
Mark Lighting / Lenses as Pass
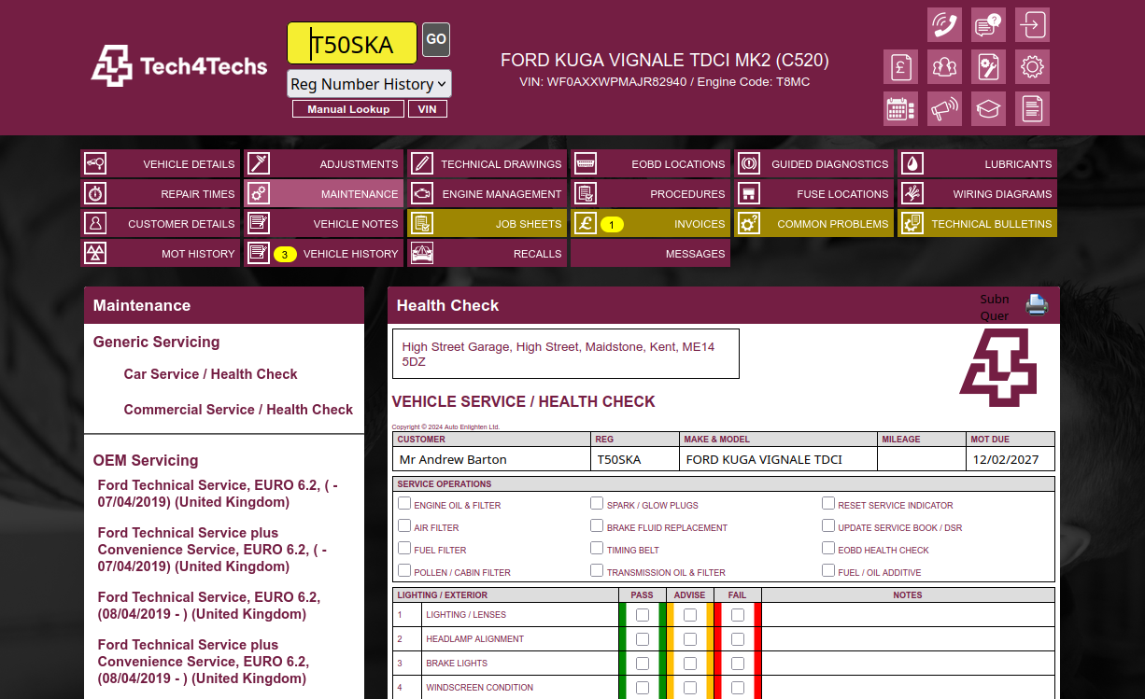pos(643,615)
